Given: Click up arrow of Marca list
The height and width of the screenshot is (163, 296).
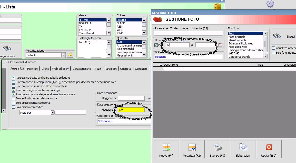Looking at the screenshot, I should click(x=108, y=20).
